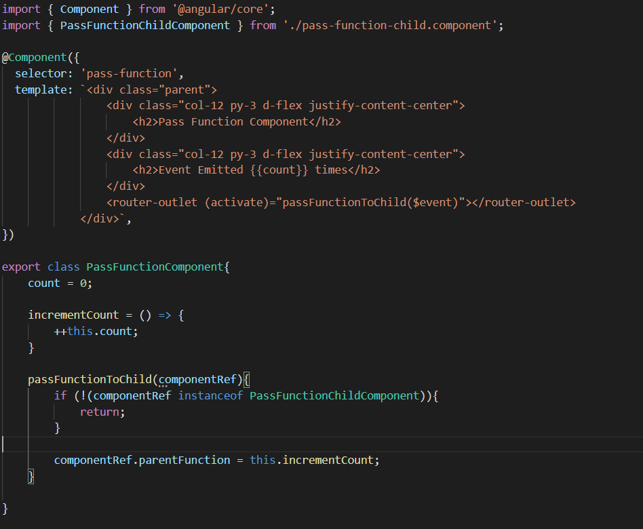Image resolution: width=643 pixels, height=529 pixels.
Task: Click the incrementCount arrow function name
Action: coord(73,315)
